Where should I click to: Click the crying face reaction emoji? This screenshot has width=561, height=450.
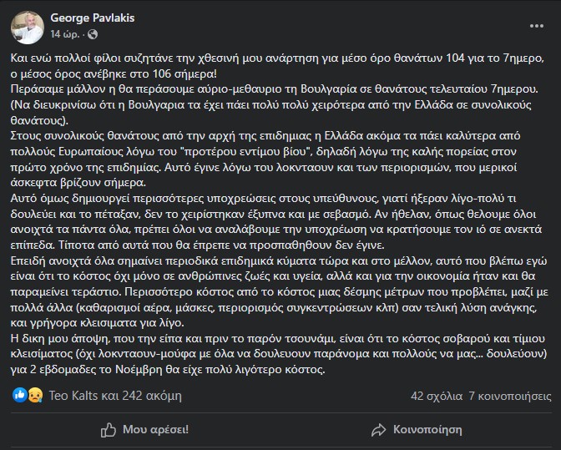click(35, 395)
